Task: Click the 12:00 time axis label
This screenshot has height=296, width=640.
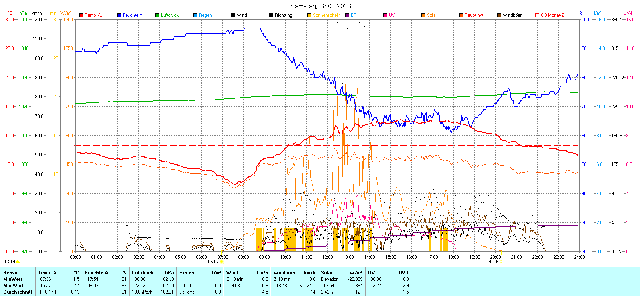Action: point(328,257)
